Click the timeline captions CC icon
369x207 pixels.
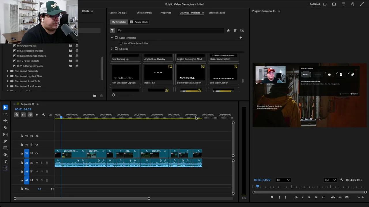[50, 115]
